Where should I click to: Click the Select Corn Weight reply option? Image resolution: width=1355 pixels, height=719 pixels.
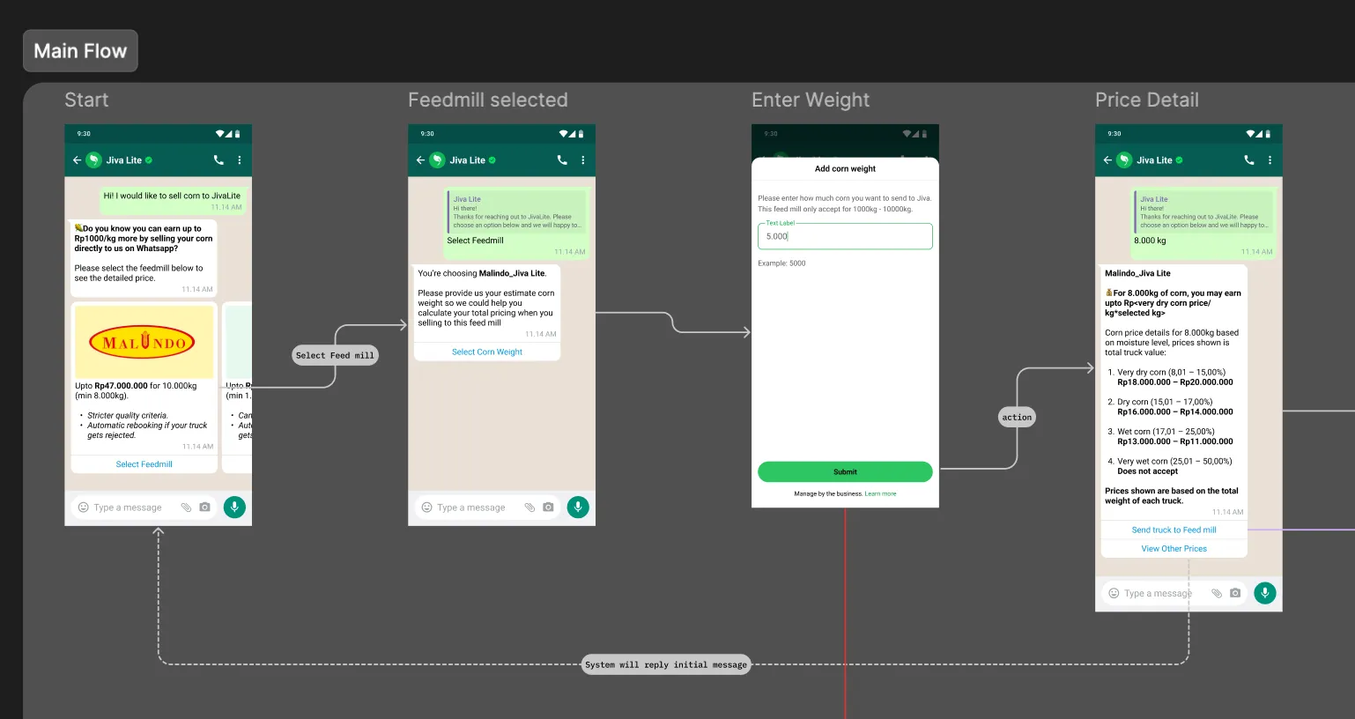coord(487,351)
